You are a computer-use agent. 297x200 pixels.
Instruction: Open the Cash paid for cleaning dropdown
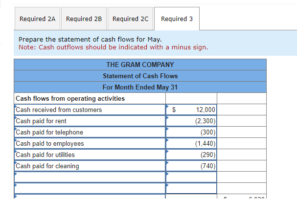90,166
